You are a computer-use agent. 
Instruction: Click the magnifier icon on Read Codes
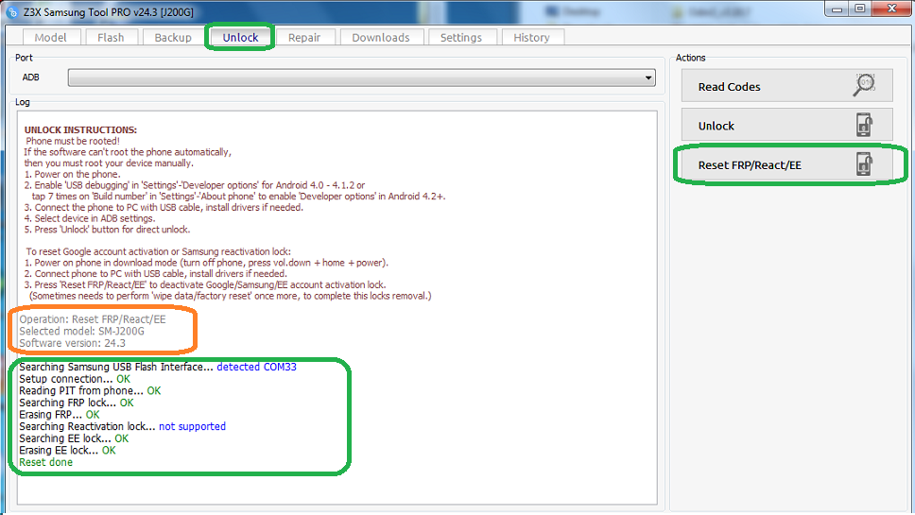(864, 85)
